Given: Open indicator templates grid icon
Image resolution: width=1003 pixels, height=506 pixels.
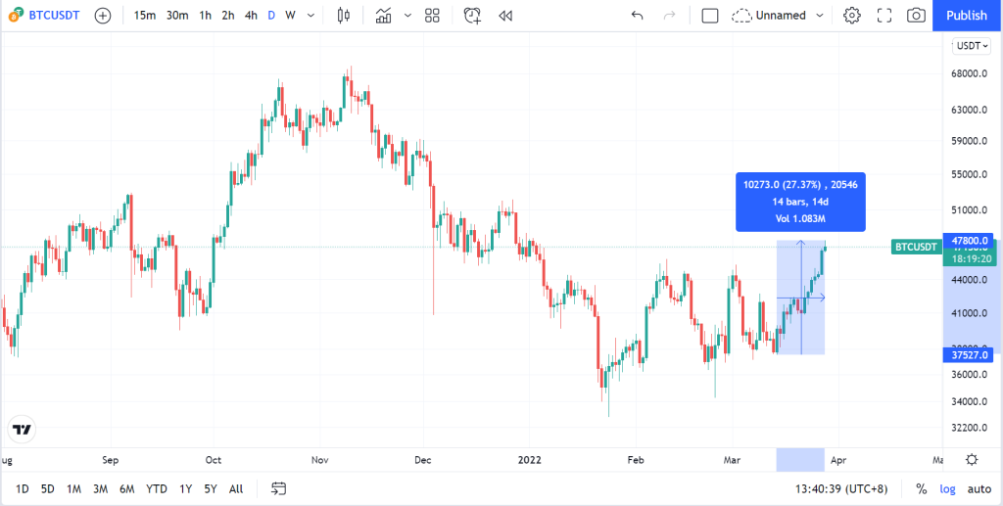Looking at the screenshot, I should [x=432, y=16].
